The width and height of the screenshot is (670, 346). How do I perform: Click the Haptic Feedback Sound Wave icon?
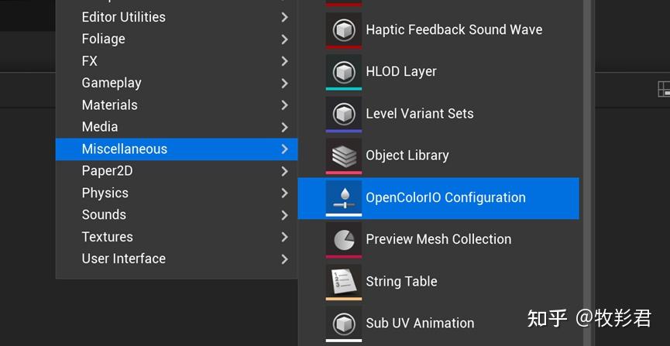[343, 29]
